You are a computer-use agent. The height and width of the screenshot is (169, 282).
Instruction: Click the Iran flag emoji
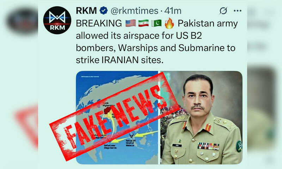(x=143, y=23)
